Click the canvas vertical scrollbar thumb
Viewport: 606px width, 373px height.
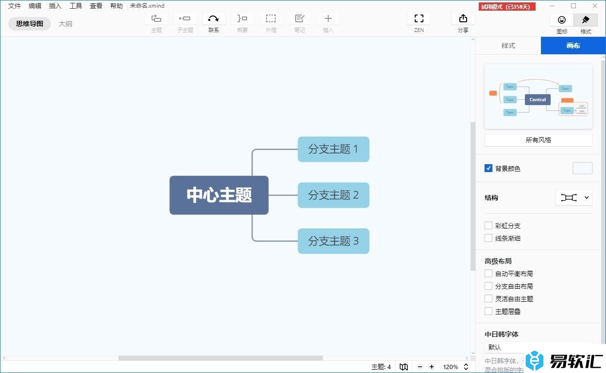[473, 196]
